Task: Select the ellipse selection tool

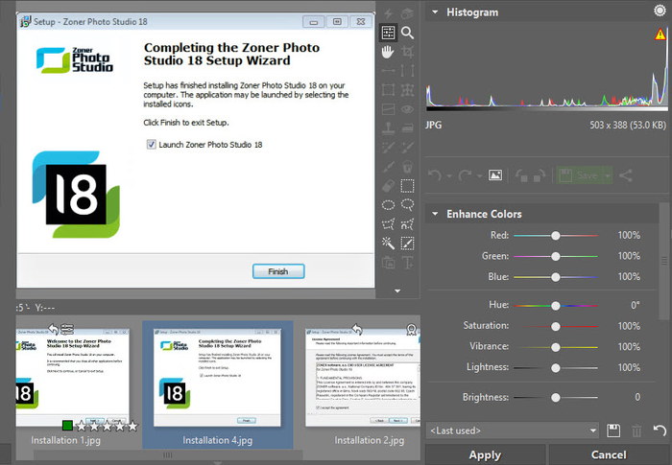Action: coord(388,205)
